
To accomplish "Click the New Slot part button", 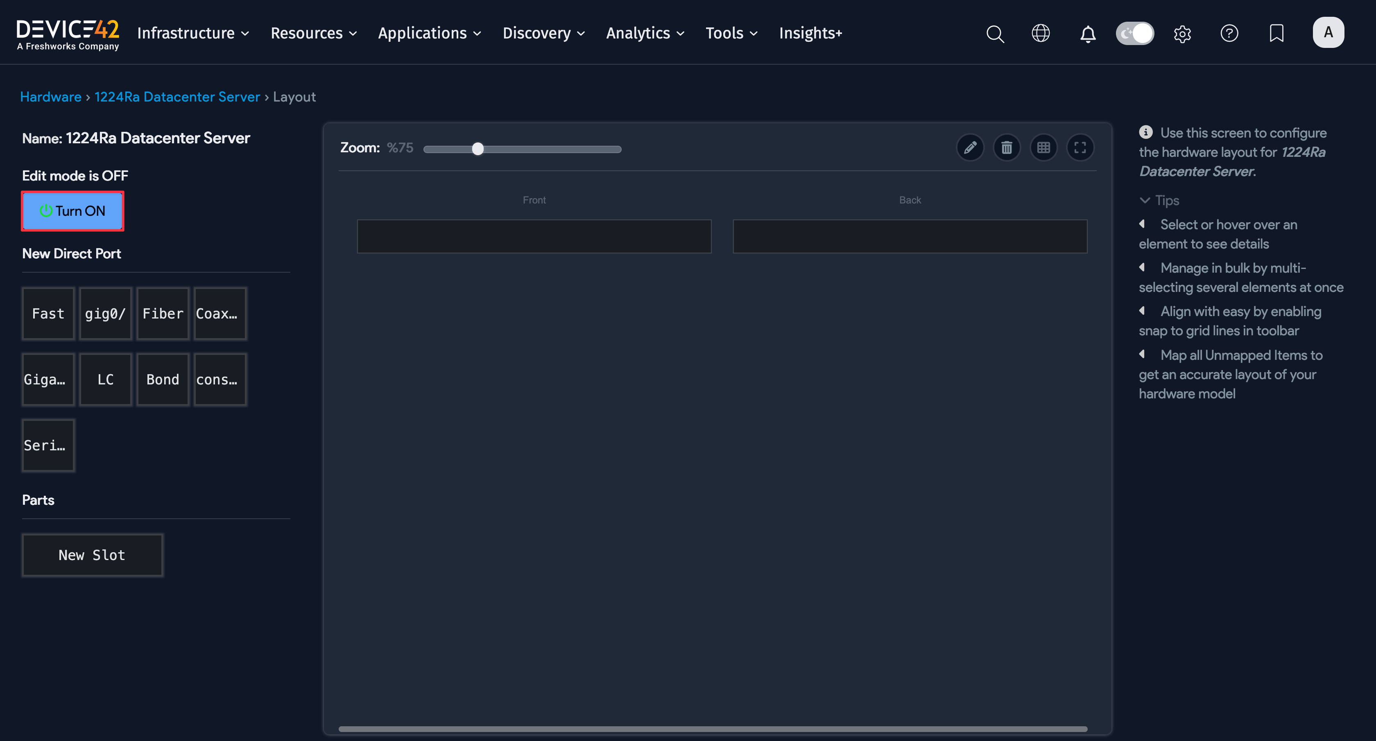I will coord(92,555).
